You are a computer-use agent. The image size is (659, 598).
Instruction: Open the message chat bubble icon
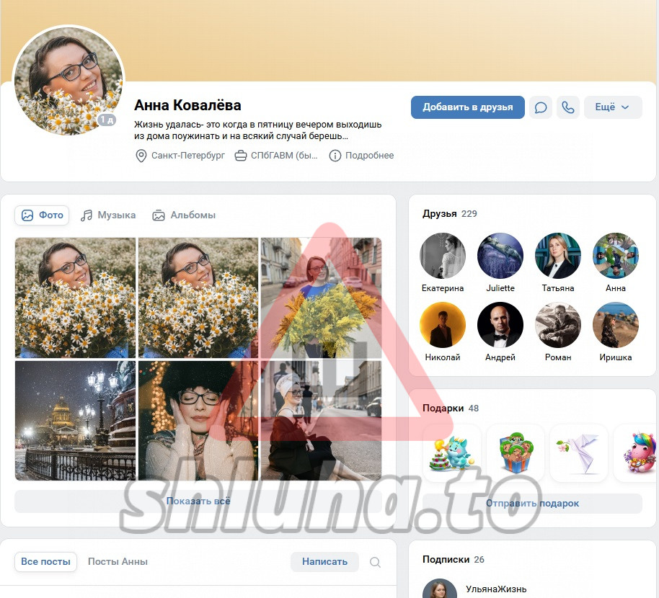point(541,107)
